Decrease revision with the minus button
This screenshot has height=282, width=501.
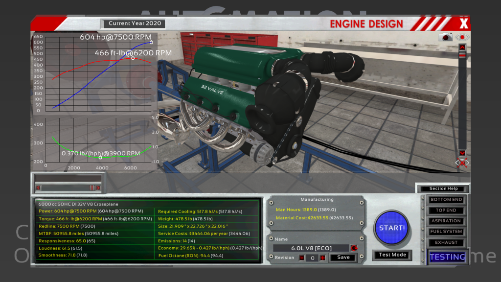(x=302, y=258)
